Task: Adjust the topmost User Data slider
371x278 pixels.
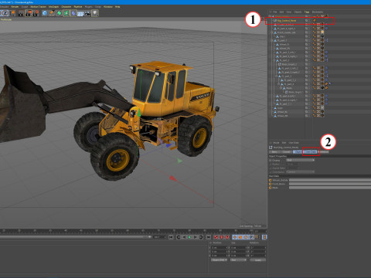Action: point(330,180)
